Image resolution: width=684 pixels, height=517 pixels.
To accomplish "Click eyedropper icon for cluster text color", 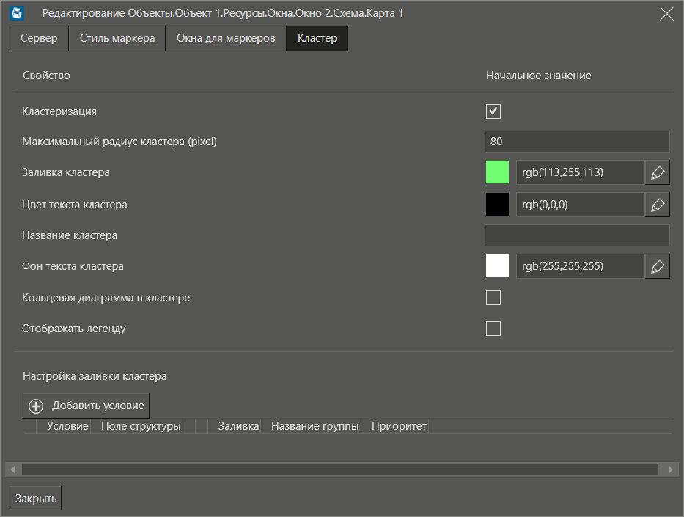I will point(658,205).
